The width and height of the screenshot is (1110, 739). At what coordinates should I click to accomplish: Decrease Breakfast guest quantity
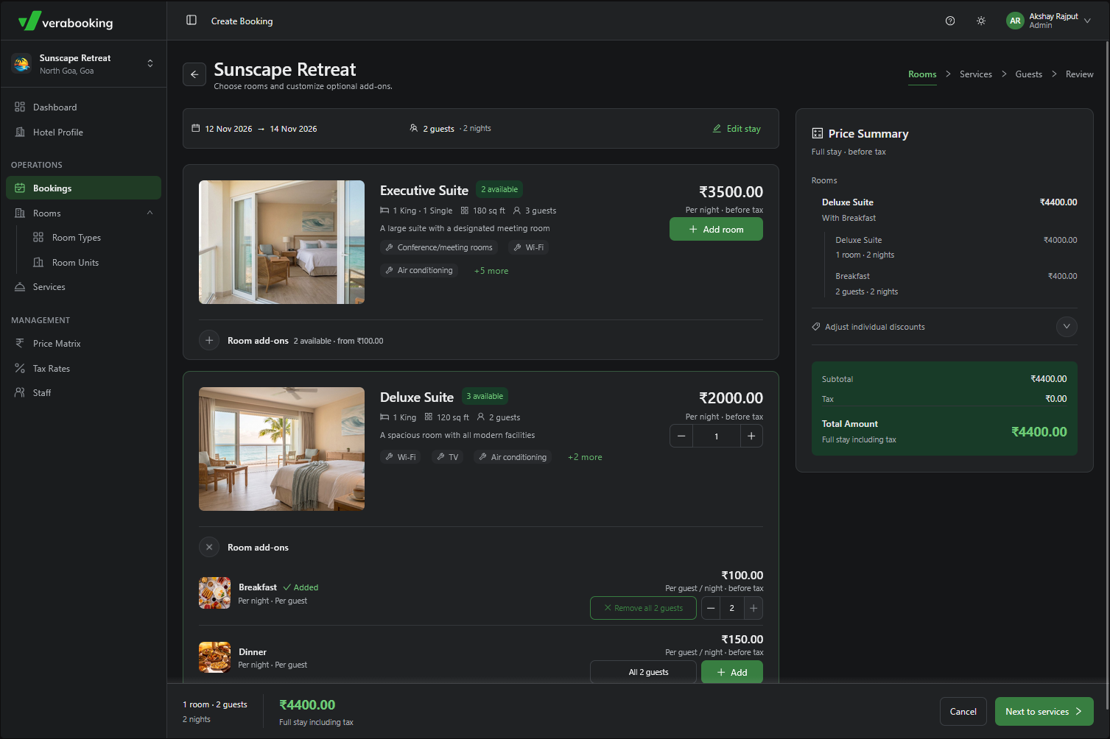point(711,608)
